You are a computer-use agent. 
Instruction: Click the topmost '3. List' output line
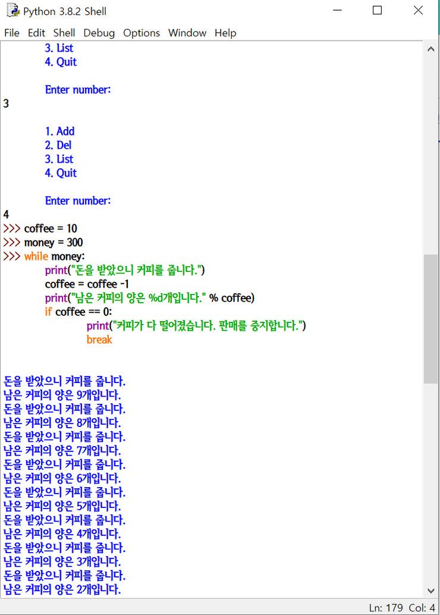pyautogui.click(x=59, y=48)
